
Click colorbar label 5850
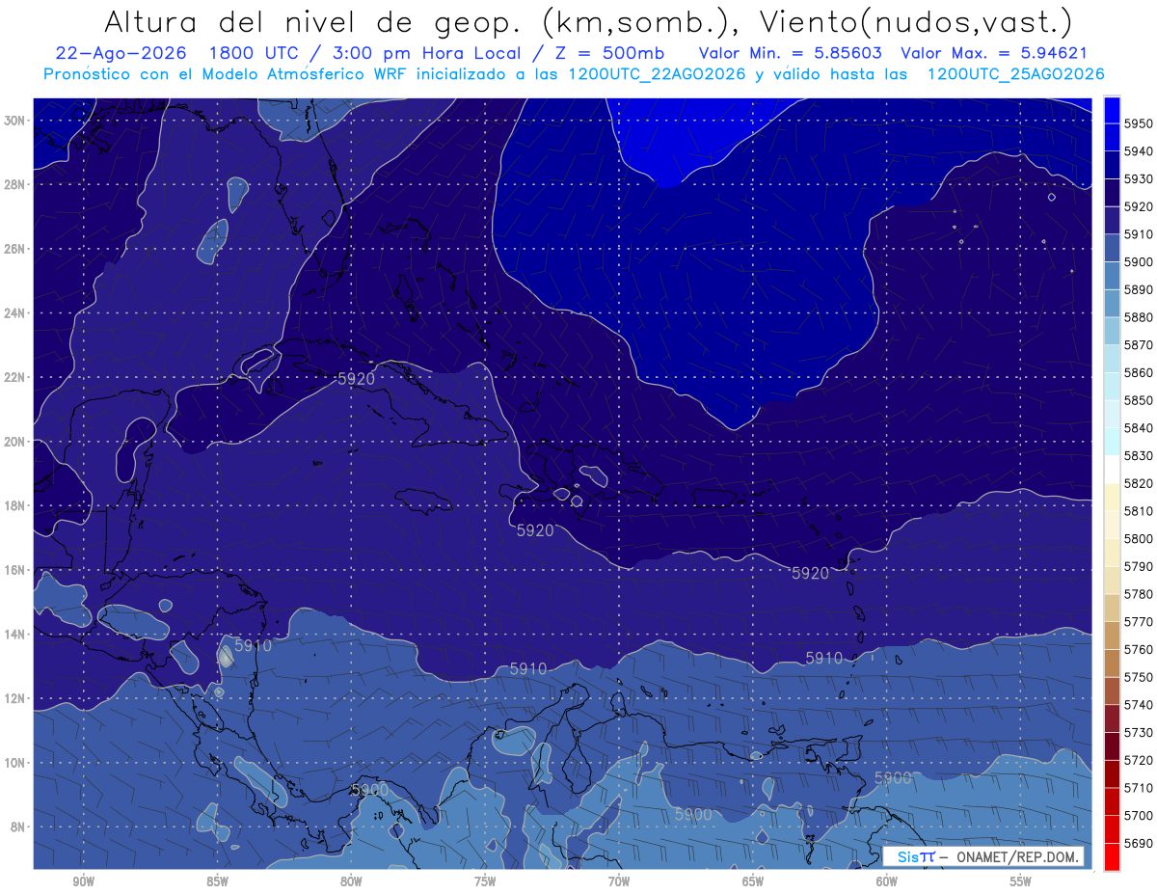pyautogui.click(x=1139, y=400)
